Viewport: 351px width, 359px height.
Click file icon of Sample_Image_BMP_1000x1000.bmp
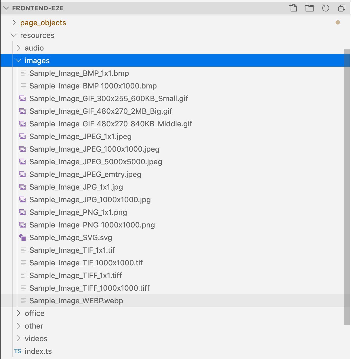[23, 86]
